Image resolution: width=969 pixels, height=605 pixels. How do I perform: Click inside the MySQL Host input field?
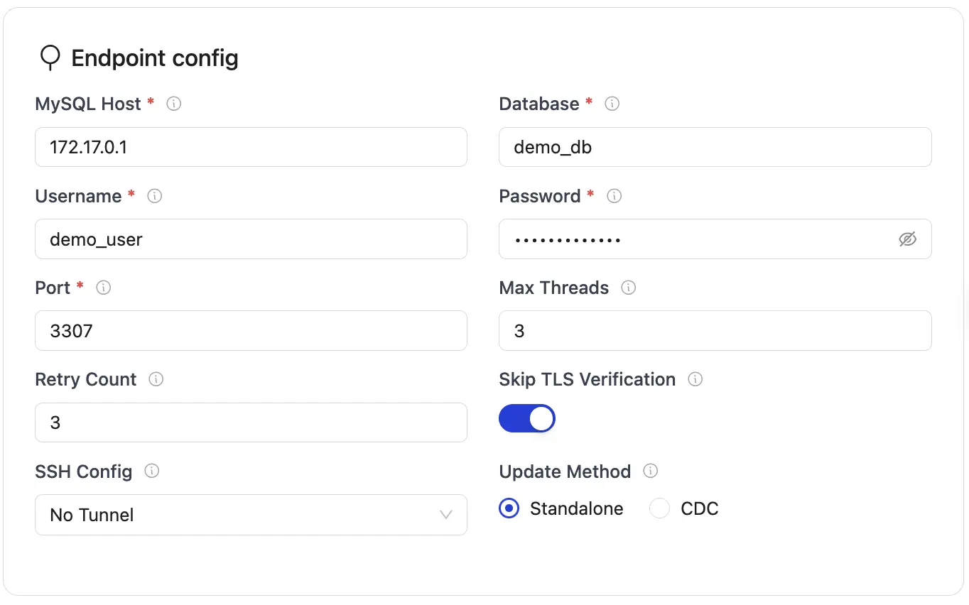[x=251, y=147]
